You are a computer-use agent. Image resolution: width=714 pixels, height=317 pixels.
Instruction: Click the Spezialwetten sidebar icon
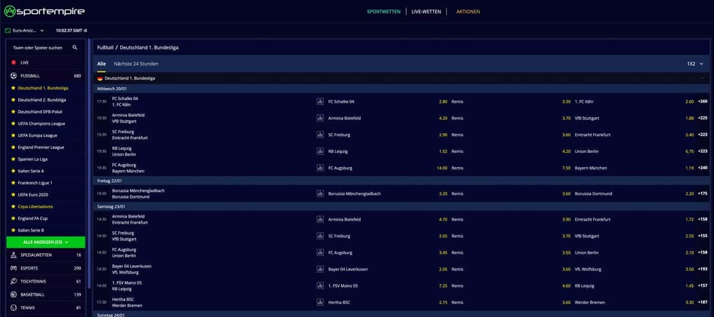click(x=14, y=255)
